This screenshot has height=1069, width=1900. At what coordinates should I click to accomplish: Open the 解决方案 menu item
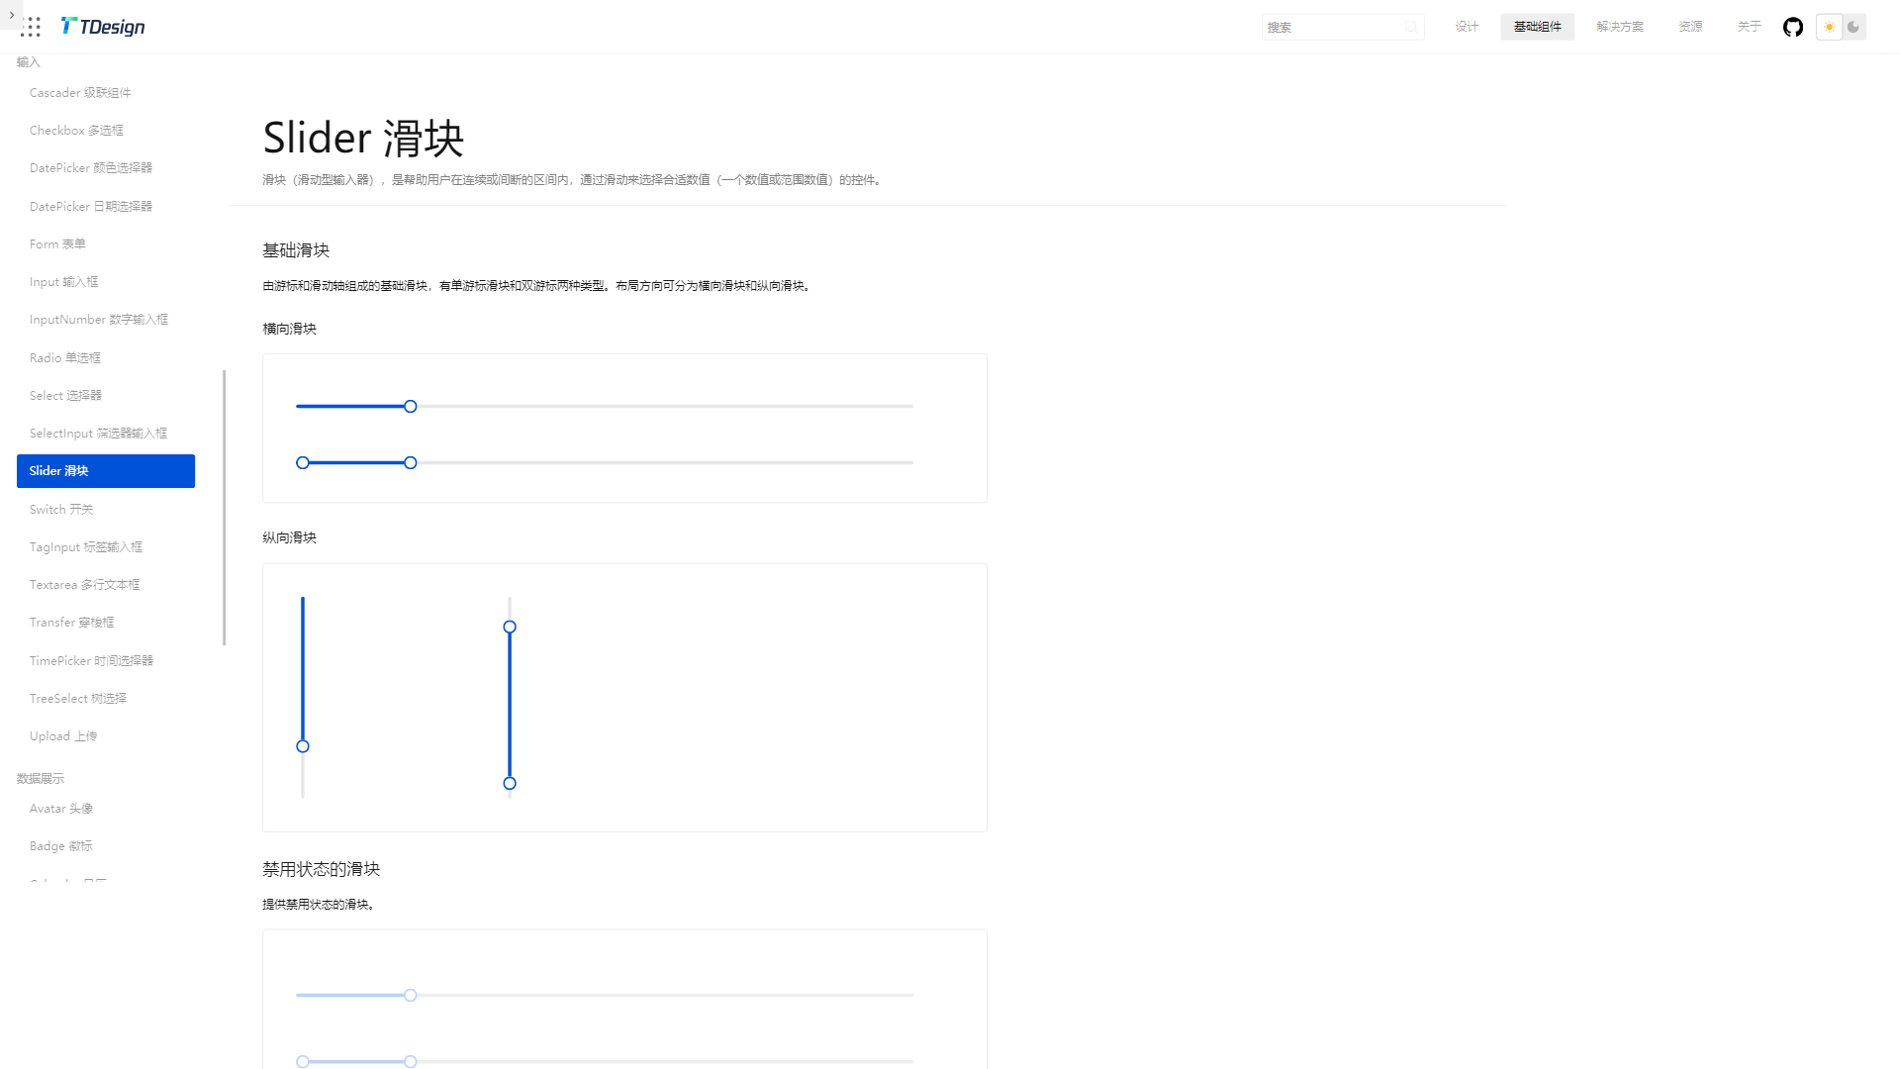(x=1620, y=27)
